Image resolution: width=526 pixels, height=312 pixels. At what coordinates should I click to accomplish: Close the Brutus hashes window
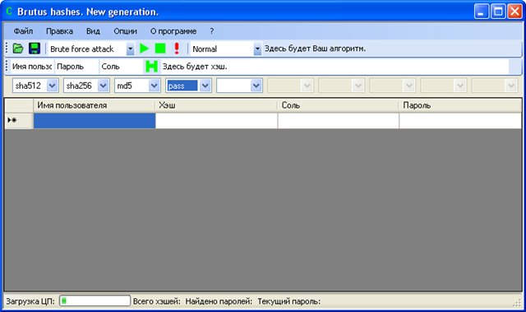(514, 12)
